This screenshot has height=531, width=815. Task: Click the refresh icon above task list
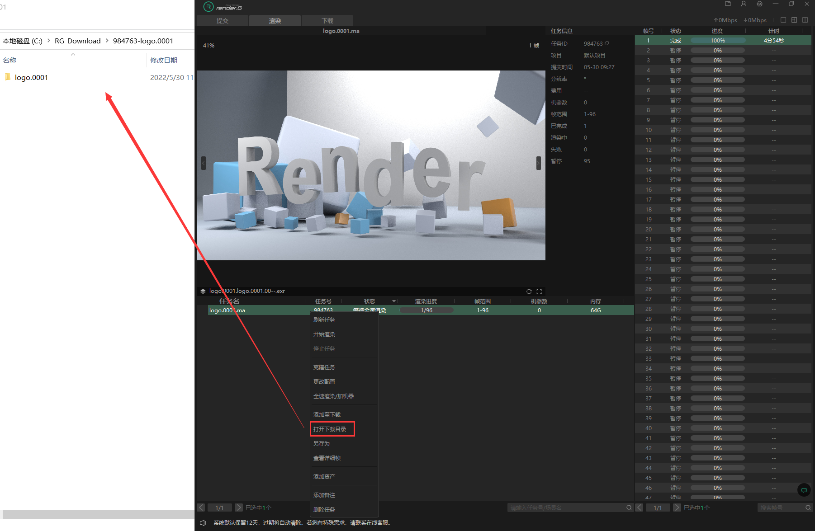529,291
